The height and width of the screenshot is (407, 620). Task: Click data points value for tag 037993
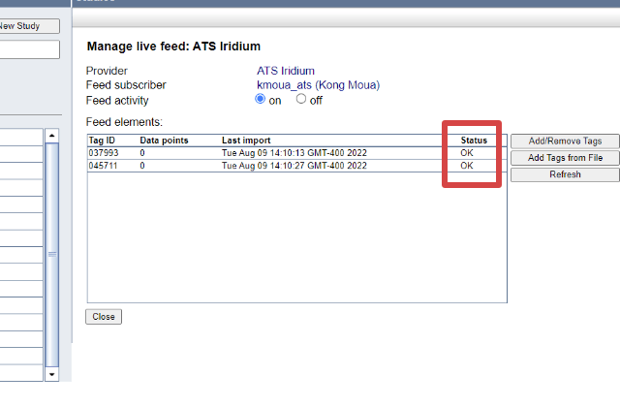[142, 153]
